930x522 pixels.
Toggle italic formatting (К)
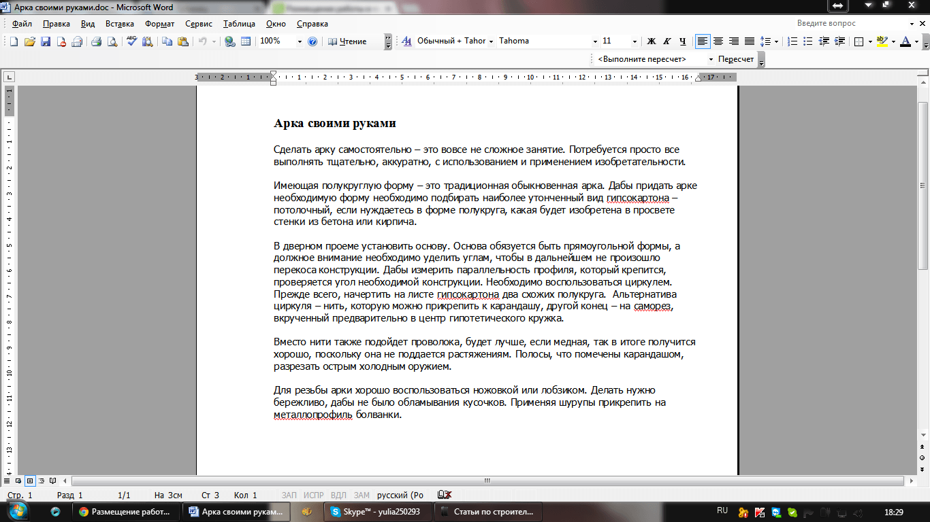coord(667,41)
